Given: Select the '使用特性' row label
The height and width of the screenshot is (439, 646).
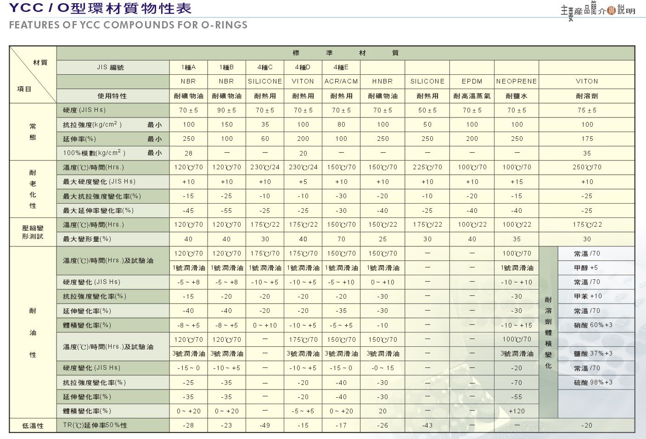Looking at the screenshot, I should point(112,96).
